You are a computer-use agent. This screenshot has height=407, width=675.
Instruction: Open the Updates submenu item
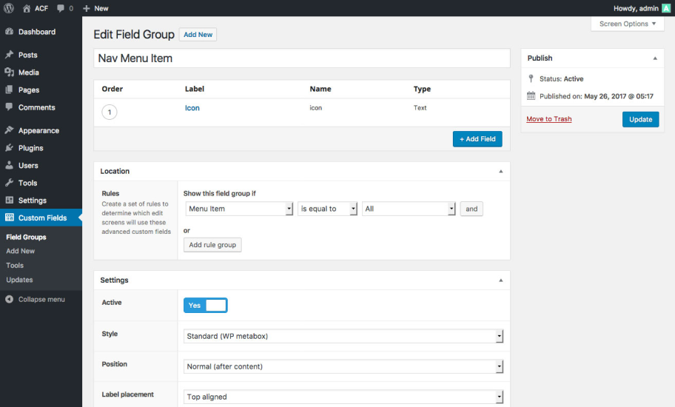(19, 280)
